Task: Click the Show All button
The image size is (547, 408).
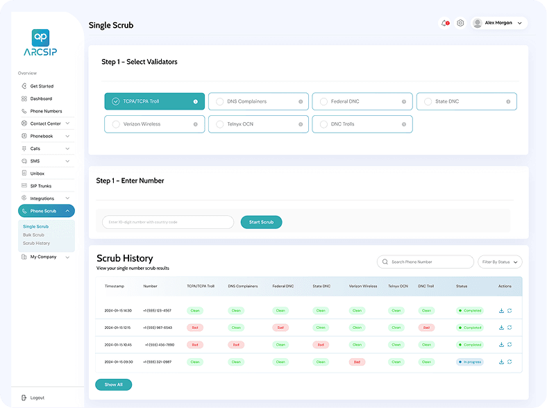Action: (x=113, y=384)
